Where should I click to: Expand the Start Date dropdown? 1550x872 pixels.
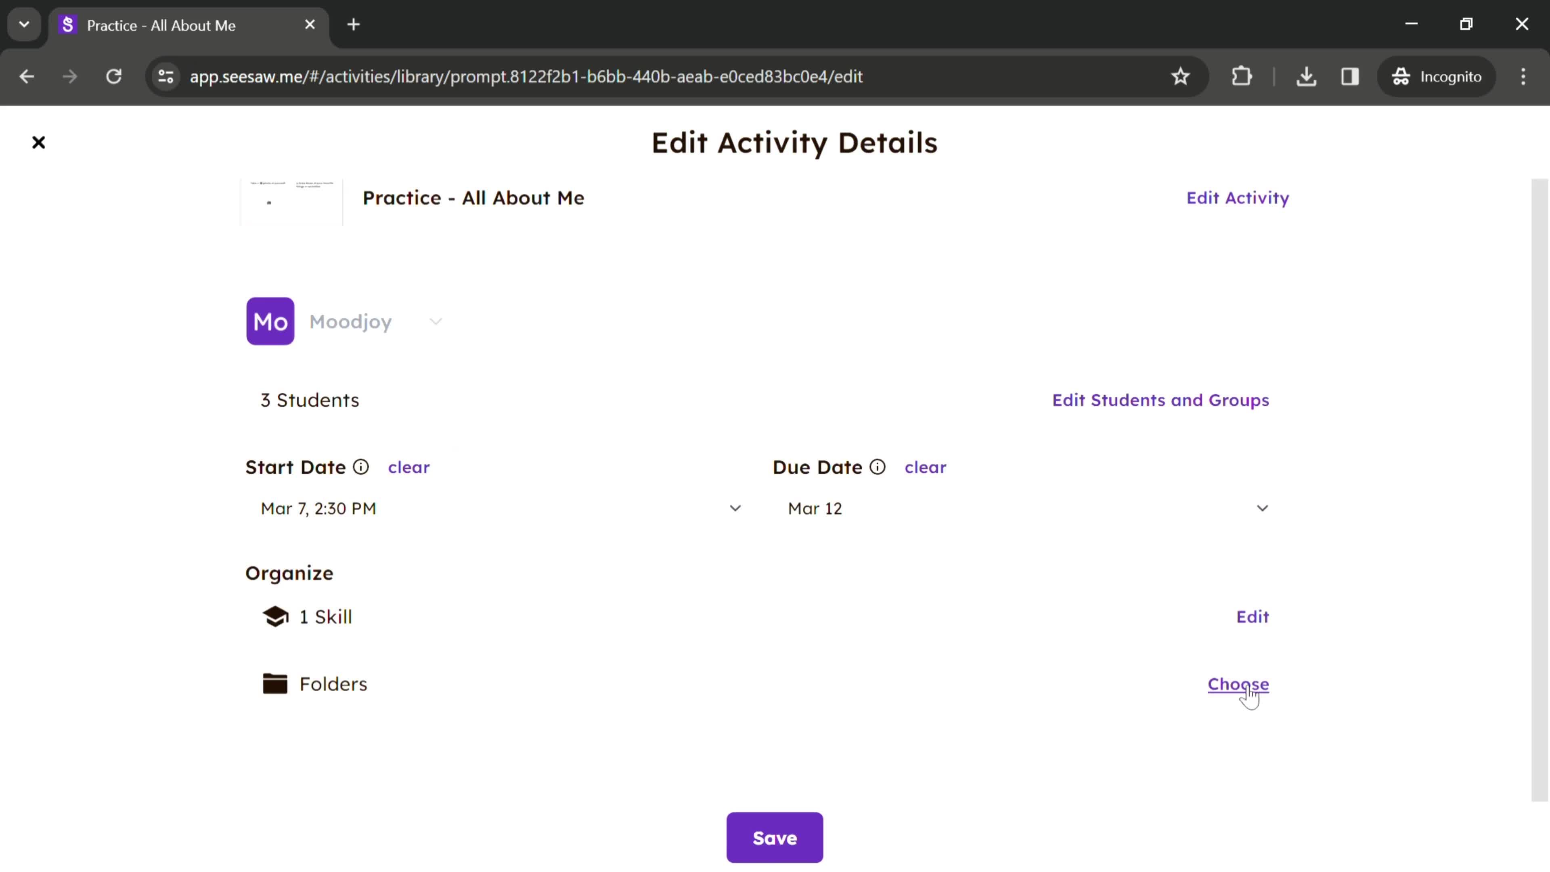click(735, 508)
